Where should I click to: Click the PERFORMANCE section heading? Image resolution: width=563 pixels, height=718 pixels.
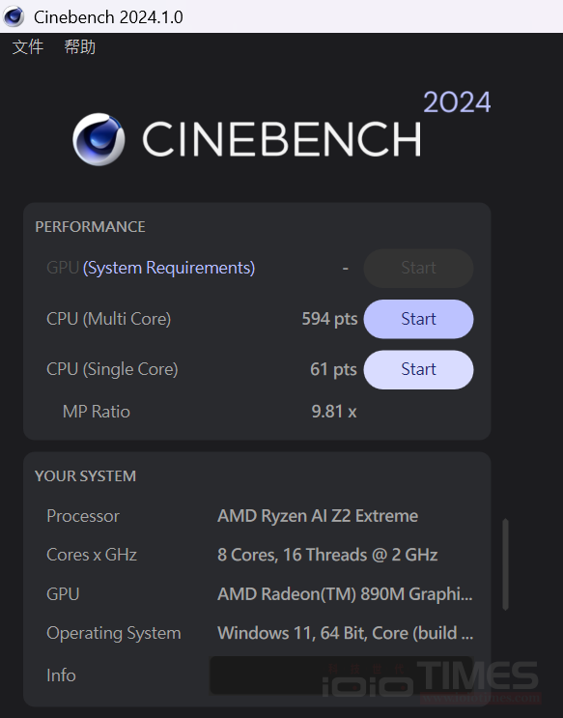pyautogui.click(x=90, y=227)
